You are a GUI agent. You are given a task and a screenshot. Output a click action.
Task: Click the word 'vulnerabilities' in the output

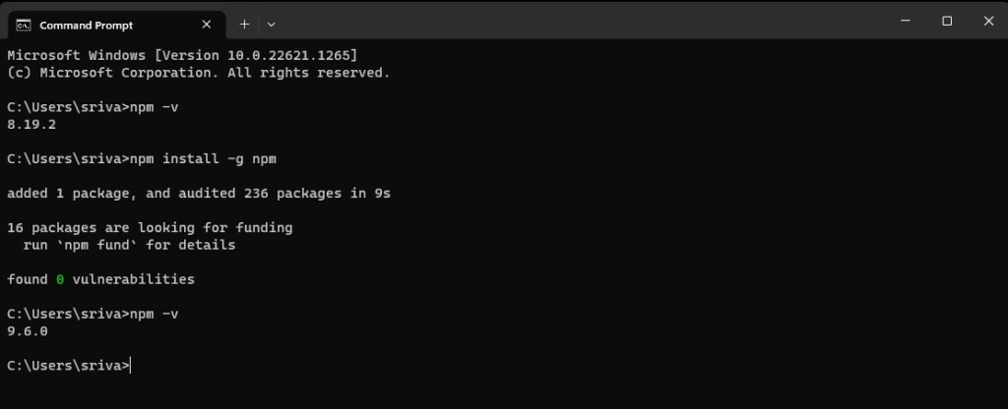pos(133,279)
